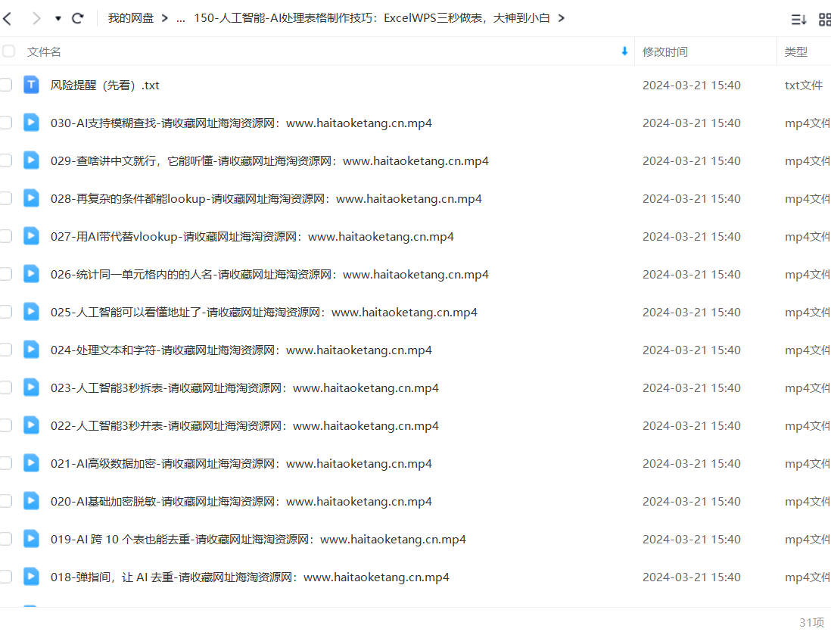Open the 020-AI基础加密脱敏 video file
The height and width of the screenshot is (638, 831).
(241, 502)
